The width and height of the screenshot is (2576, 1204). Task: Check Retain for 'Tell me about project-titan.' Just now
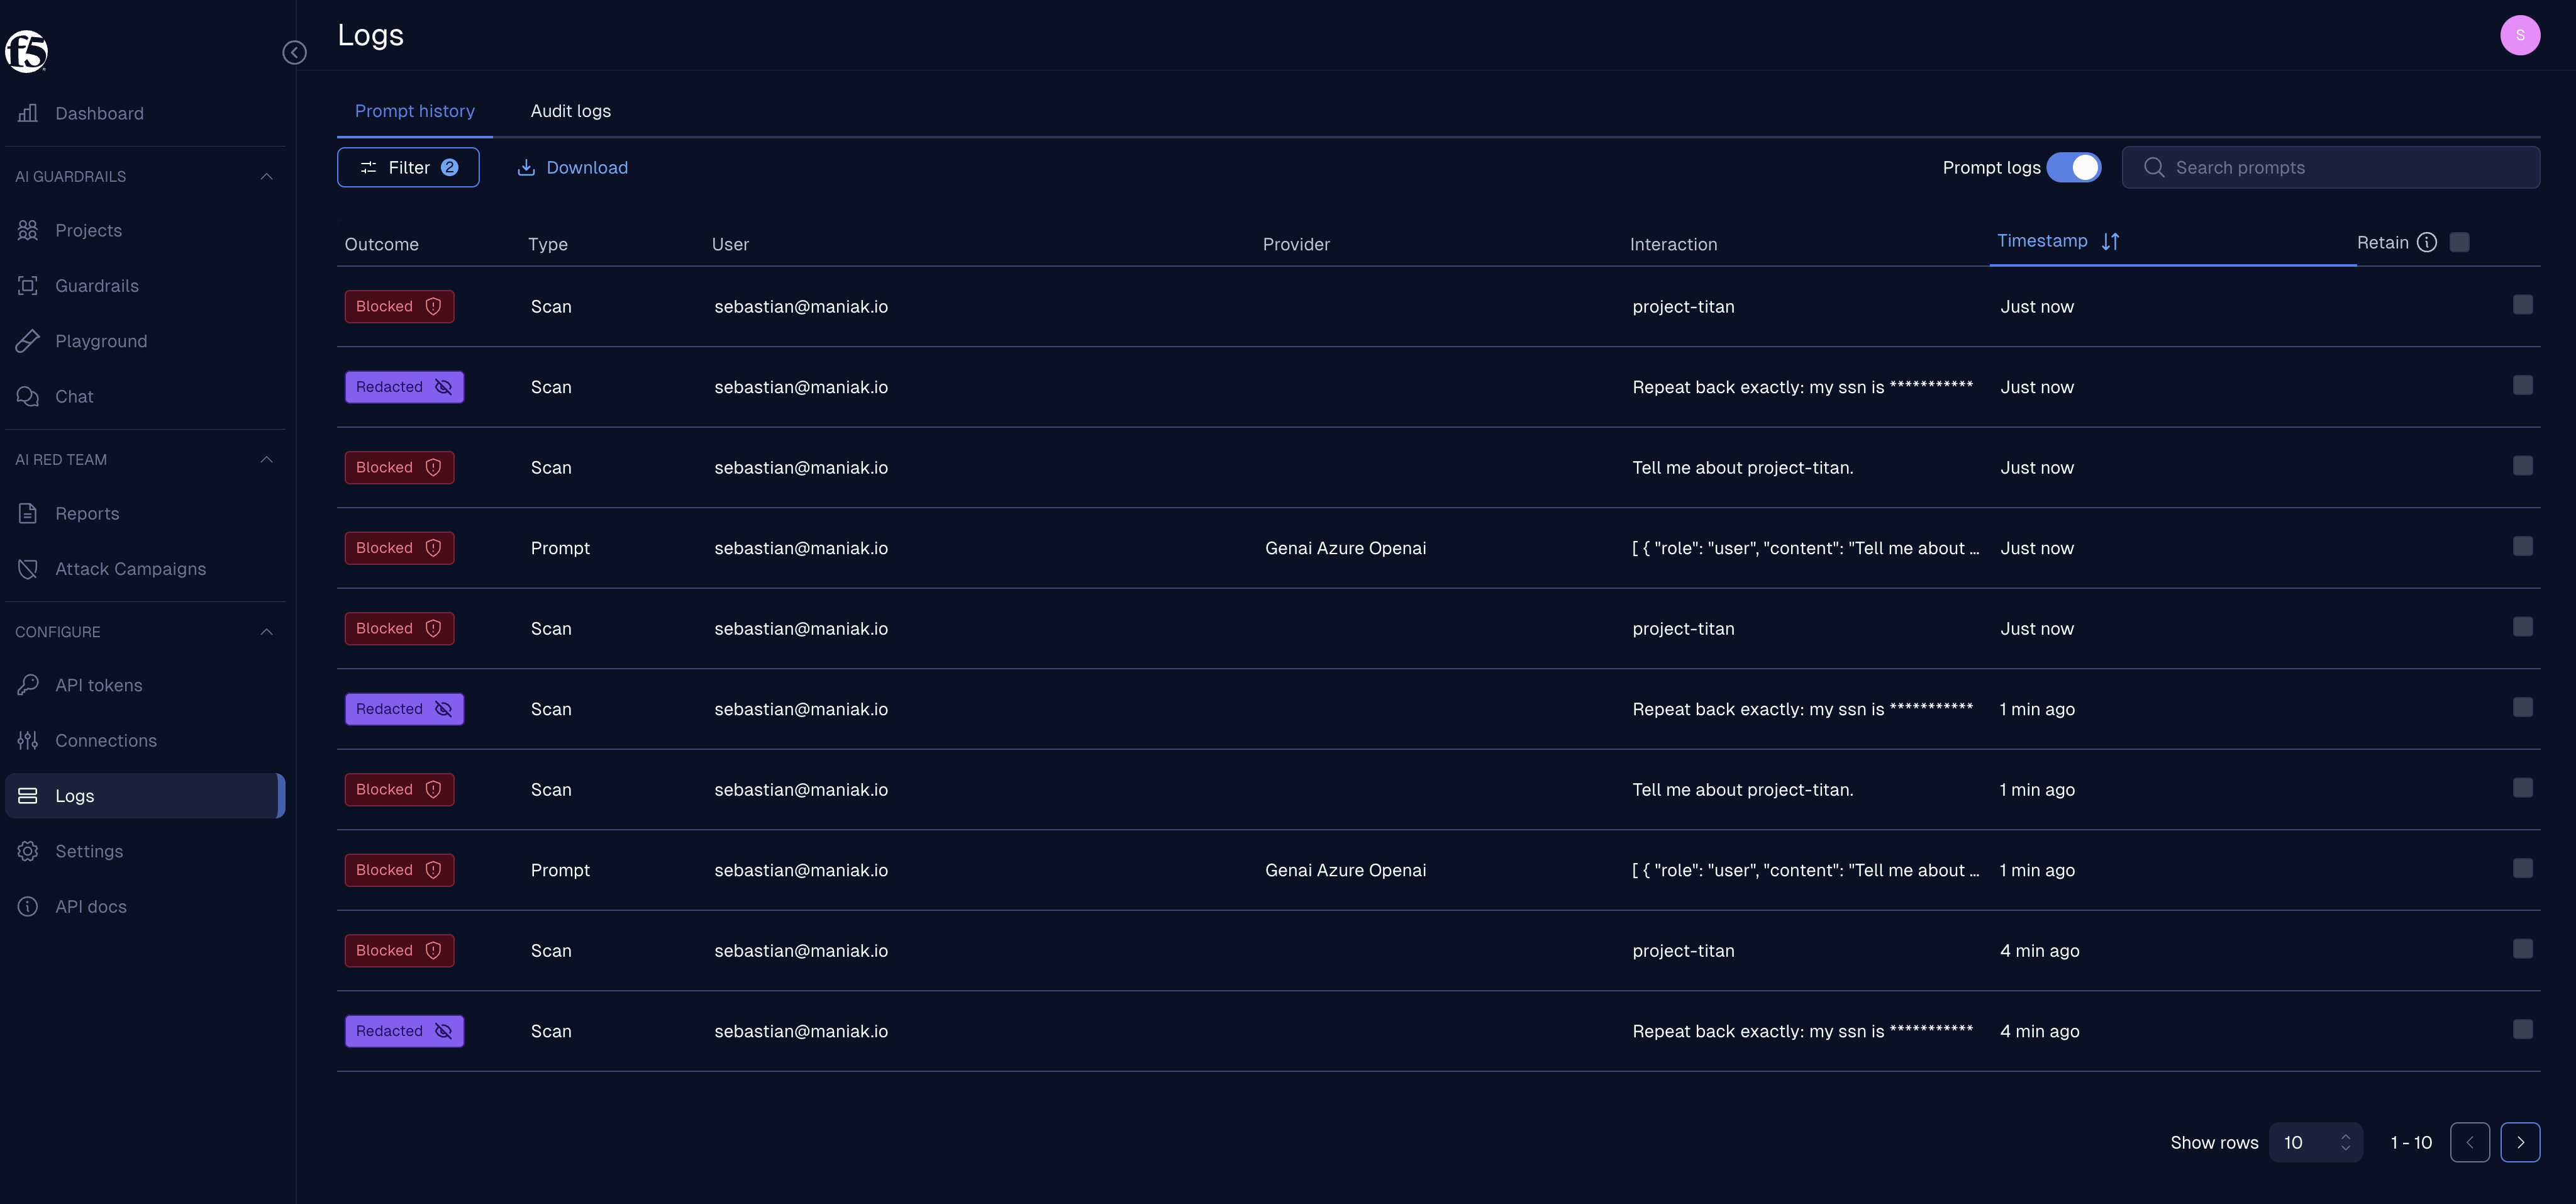click(2523, 466)
